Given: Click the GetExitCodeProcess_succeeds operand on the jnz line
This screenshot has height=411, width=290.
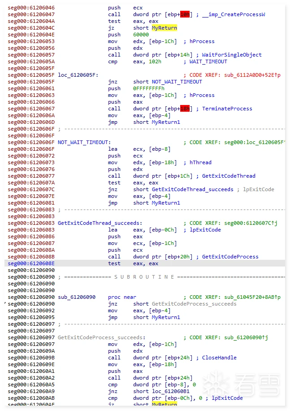Looking at the screenshot, I should tap(194, 304).
